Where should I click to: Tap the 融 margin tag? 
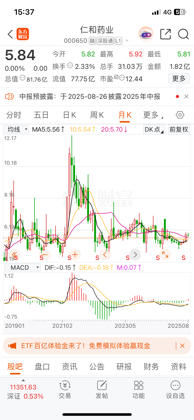click(x=92, y=41)
